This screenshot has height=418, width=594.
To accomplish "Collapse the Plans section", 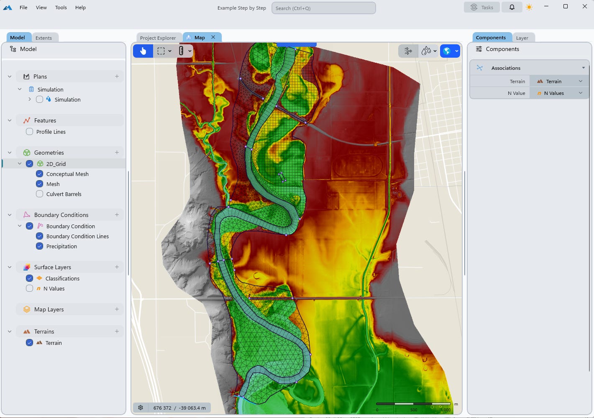I will (x=10, y=76).
